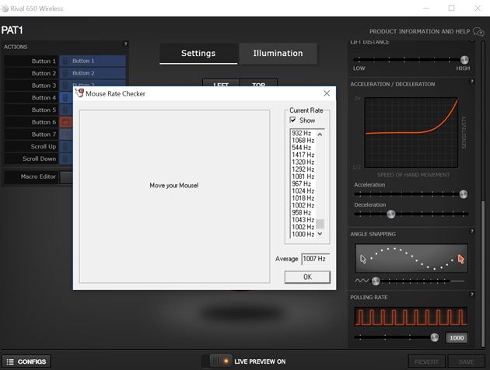The width and height of the screenshot is (490, 370).
Task: Minimize the Rival 650 Wireless window
Action: [426, 8]
